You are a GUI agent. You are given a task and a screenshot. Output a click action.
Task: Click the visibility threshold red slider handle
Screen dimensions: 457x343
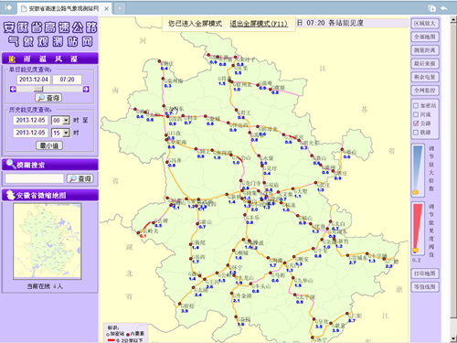point(416,251)
